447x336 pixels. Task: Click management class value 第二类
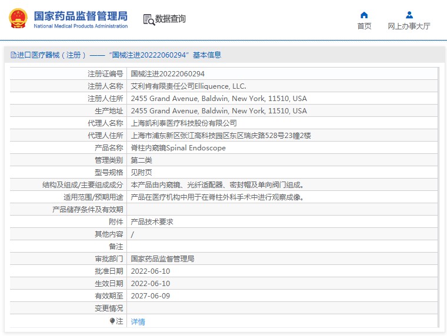[x=141, y=160]
